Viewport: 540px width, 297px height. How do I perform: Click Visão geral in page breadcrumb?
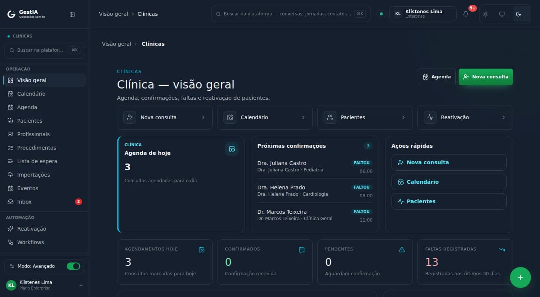coord(117,44)
